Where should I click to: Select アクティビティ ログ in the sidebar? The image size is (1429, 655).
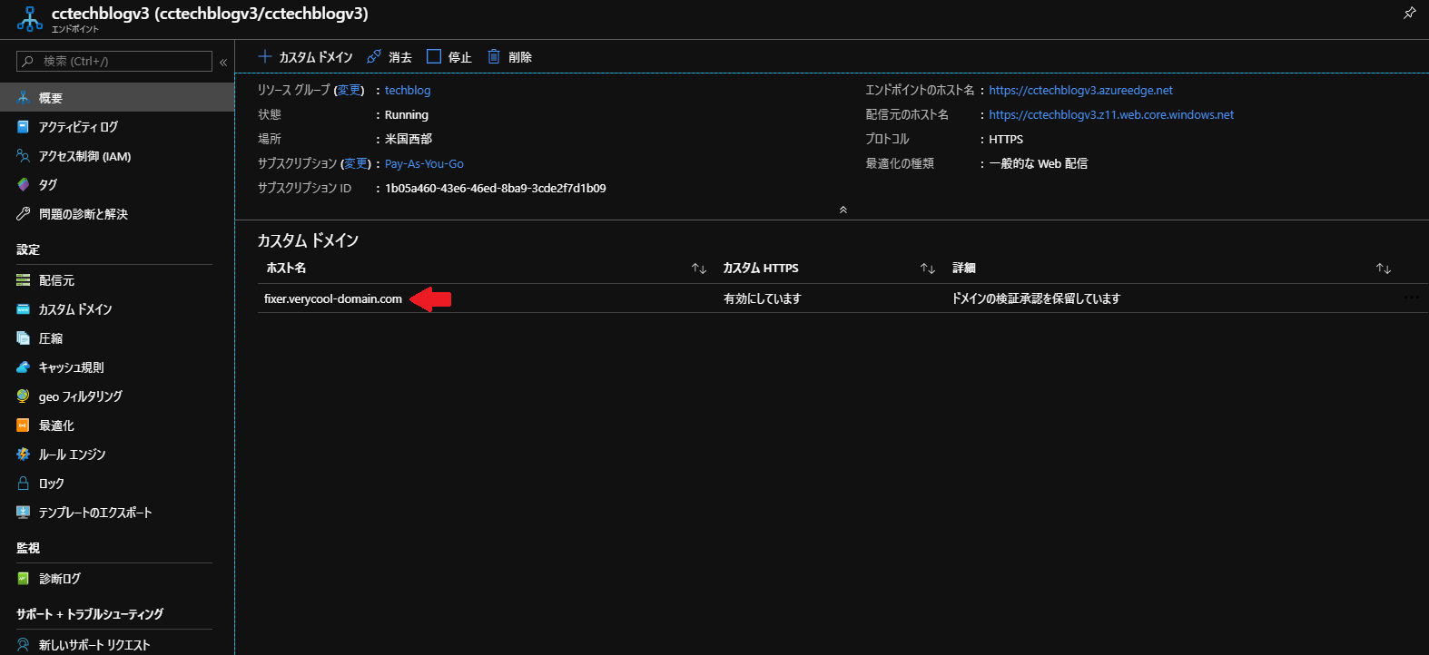tap(78, 127)
